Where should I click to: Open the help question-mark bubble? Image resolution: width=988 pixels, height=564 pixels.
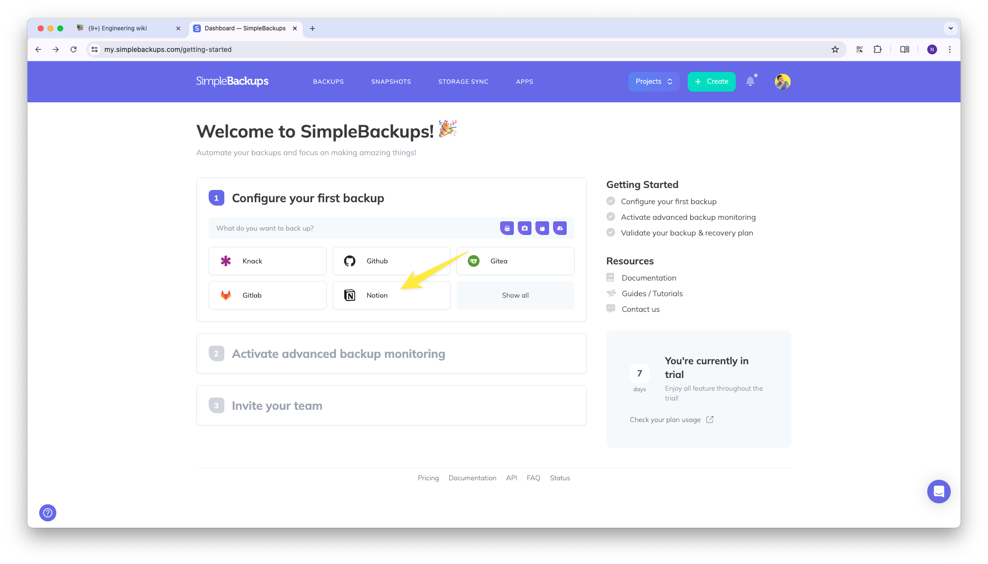point(48,513)
